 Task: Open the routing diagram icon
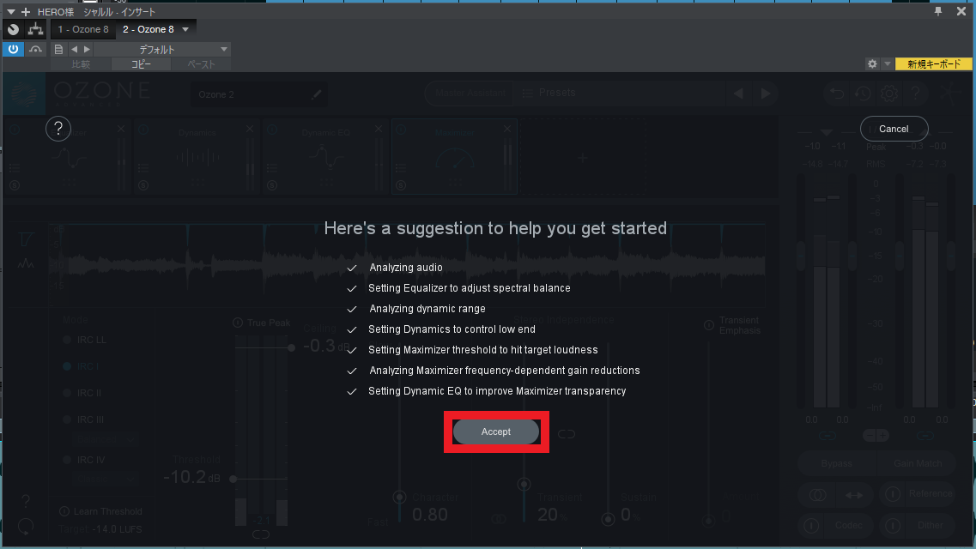(35, 29)
